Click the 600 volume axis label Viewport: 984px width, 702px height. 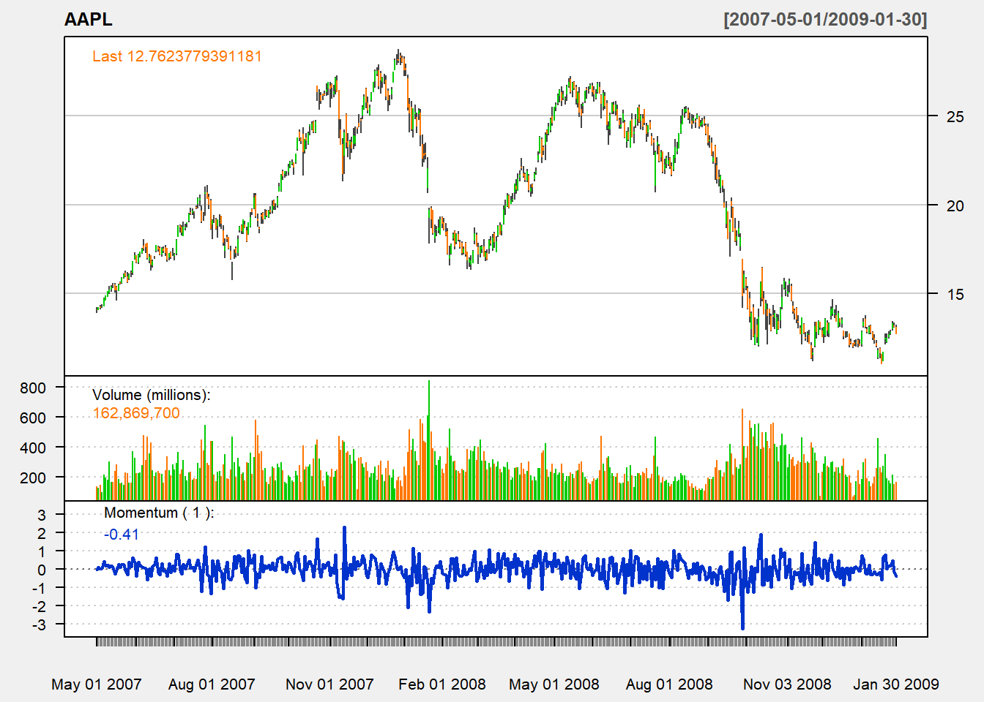point(33,418)
